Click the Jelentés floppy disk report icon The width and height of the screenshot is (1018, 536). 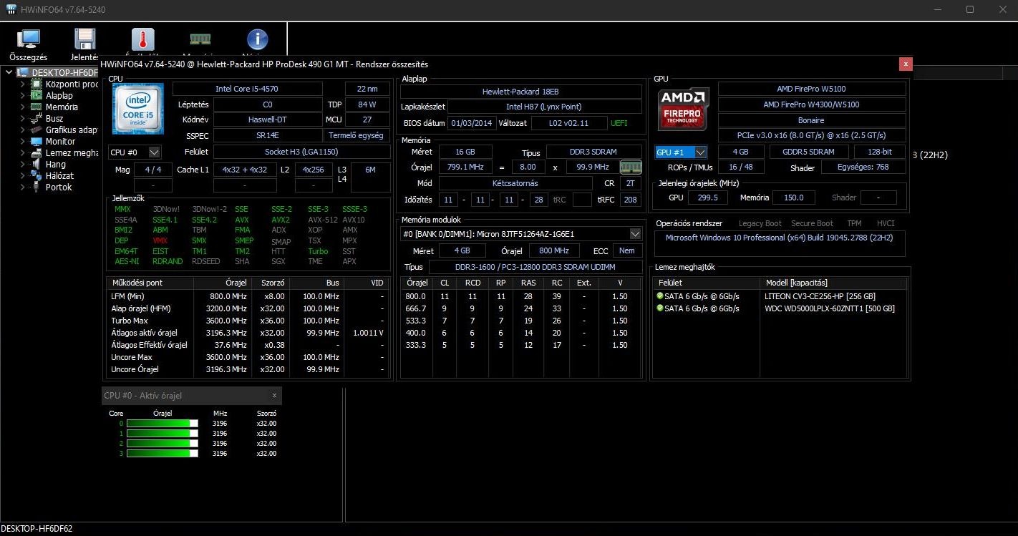coord(85,39)
